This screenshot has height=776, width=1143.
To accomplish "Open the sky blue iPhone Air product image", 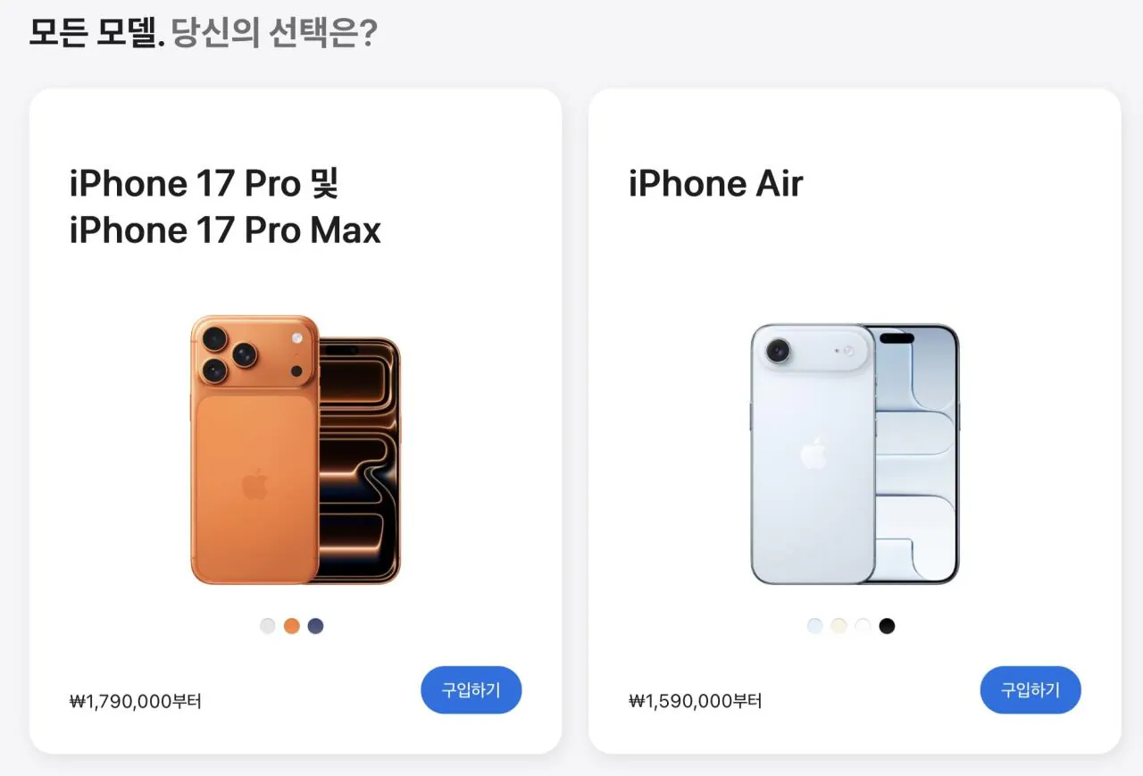I will [855, 455].
